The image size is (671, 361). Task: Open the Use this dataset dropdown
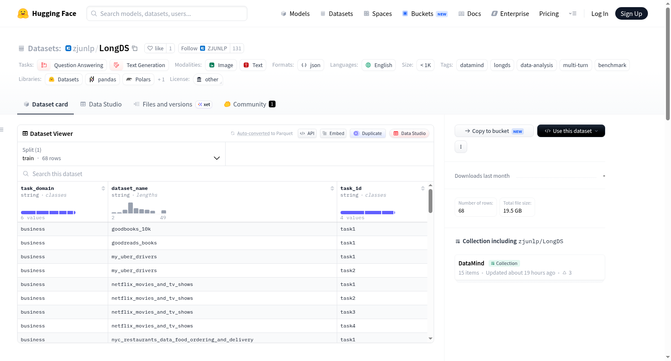(x=571, y=131)
